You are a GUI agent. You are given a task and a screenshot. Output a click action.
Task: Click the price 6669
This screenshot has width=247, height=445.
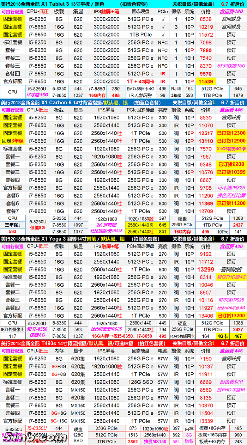pyautogui.click(x=206, y=382)
